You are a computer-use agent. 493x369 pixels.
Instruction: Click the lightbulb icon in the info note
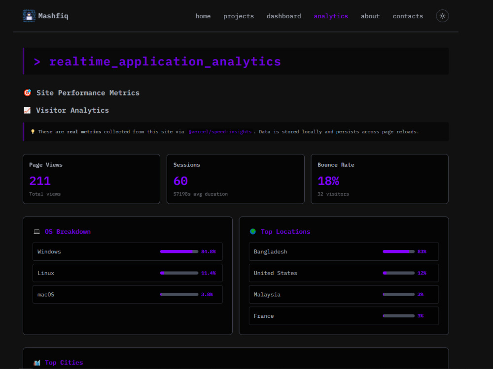(x=33, y=132)
